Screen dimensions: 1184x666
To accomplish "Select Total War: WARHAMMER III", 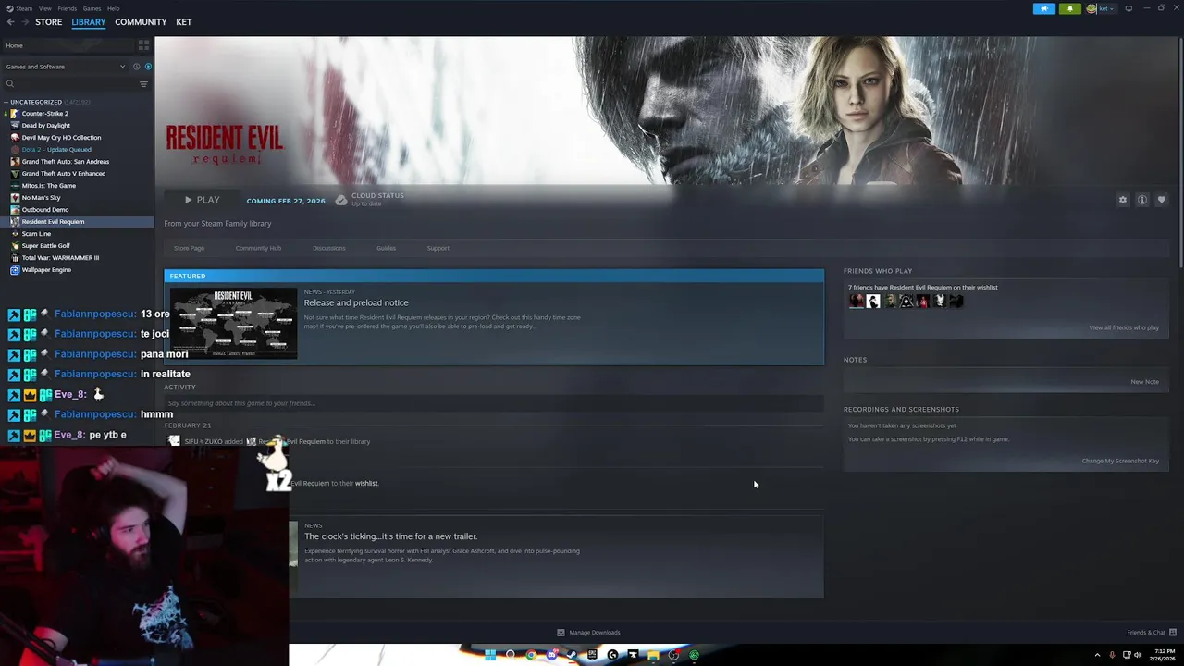I will coord(60,257).
